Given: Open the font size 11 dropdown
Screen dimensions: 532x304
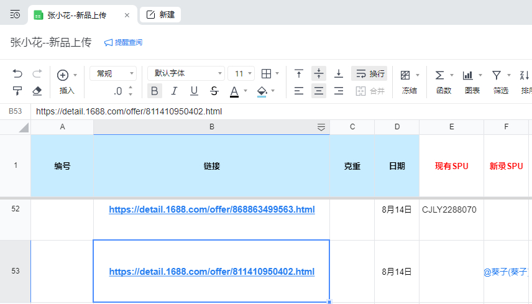Looking at the screenshot, I should click(x=241, y=73).
